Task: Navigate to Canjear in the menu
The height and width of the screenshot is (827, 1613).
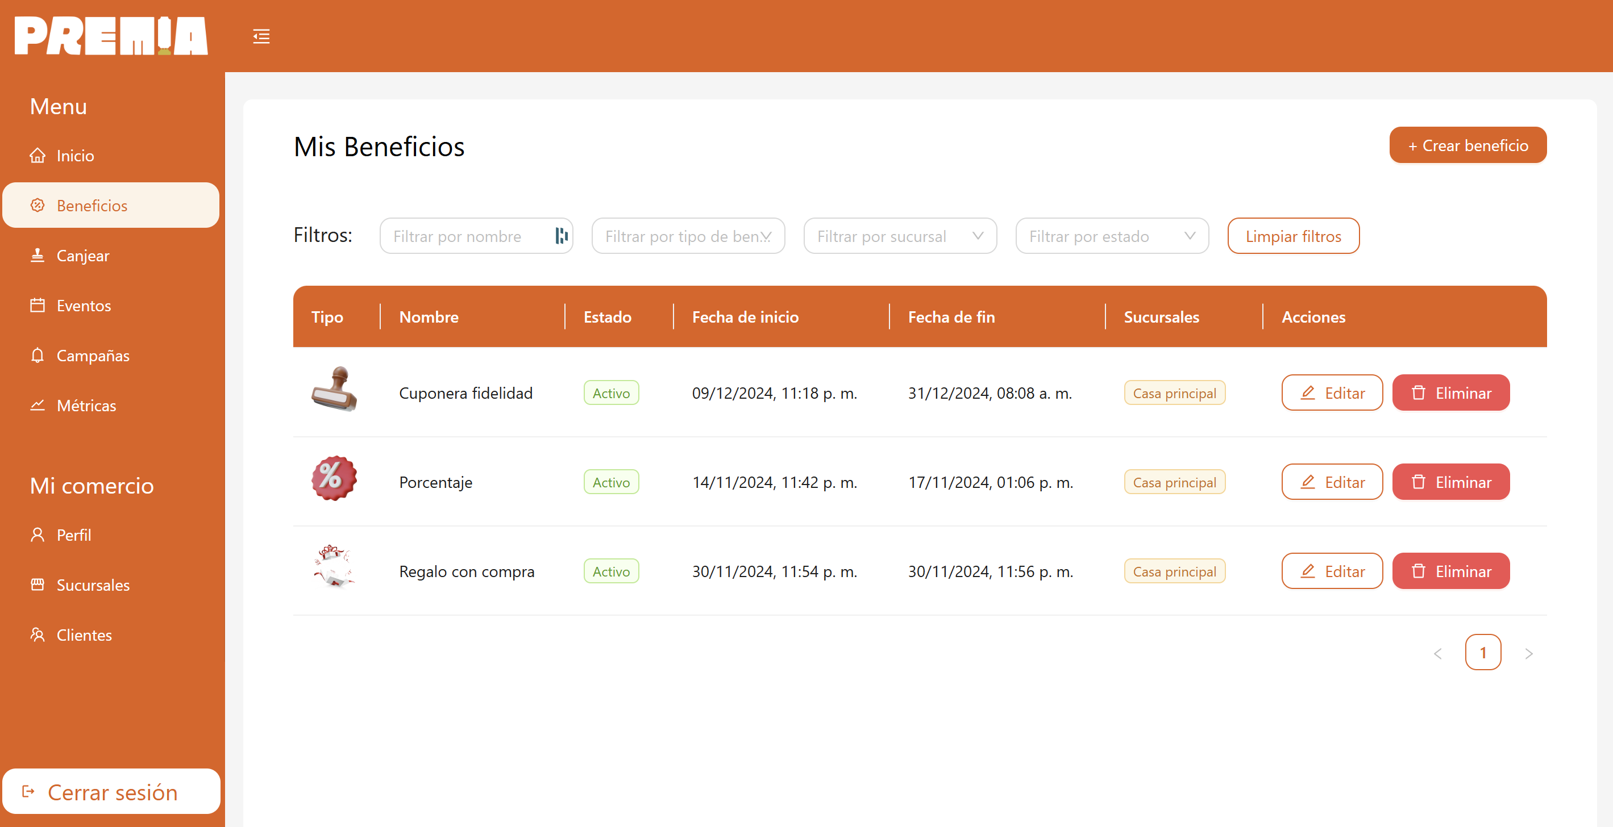Action: click(82, 256)
